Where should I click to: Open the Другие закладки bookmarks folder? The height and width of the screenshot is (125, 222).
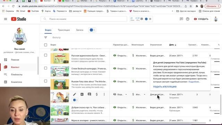tap(186, 11)
